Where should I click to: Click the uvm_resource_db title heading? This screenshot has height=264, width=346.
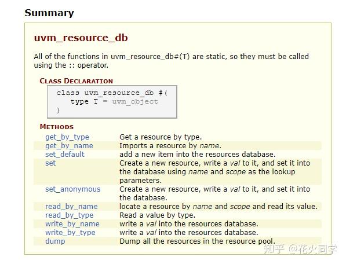point(81,38)
